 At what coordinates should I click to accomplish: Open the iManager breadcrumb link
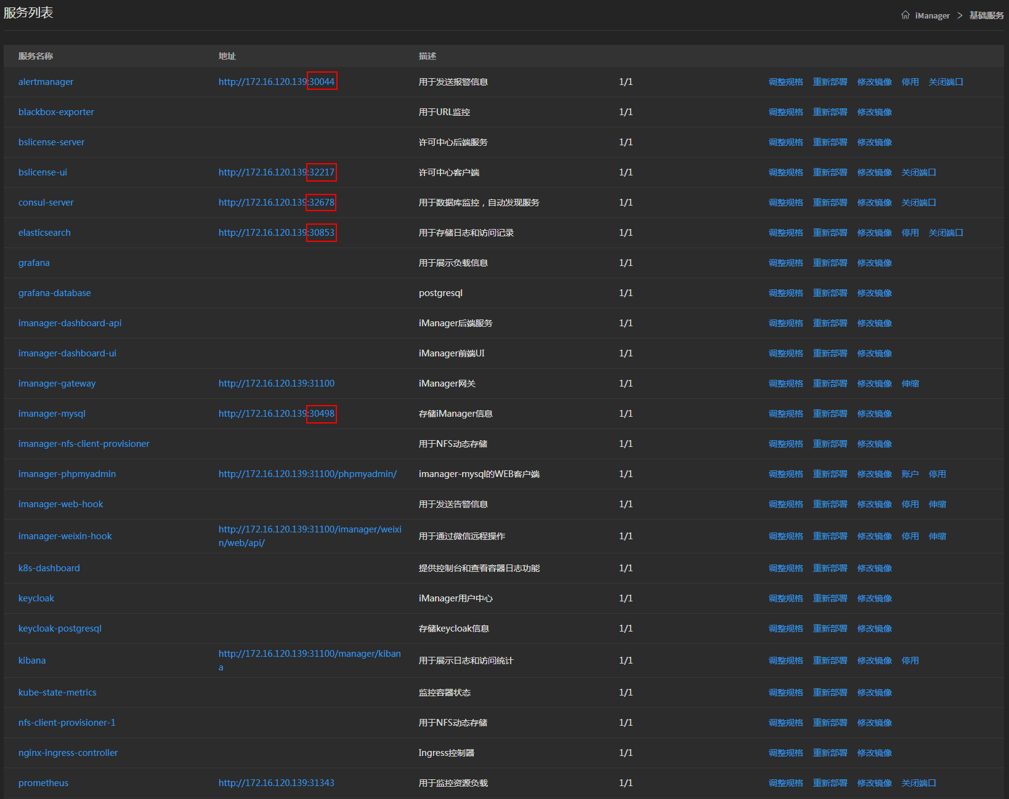(932, 15)
